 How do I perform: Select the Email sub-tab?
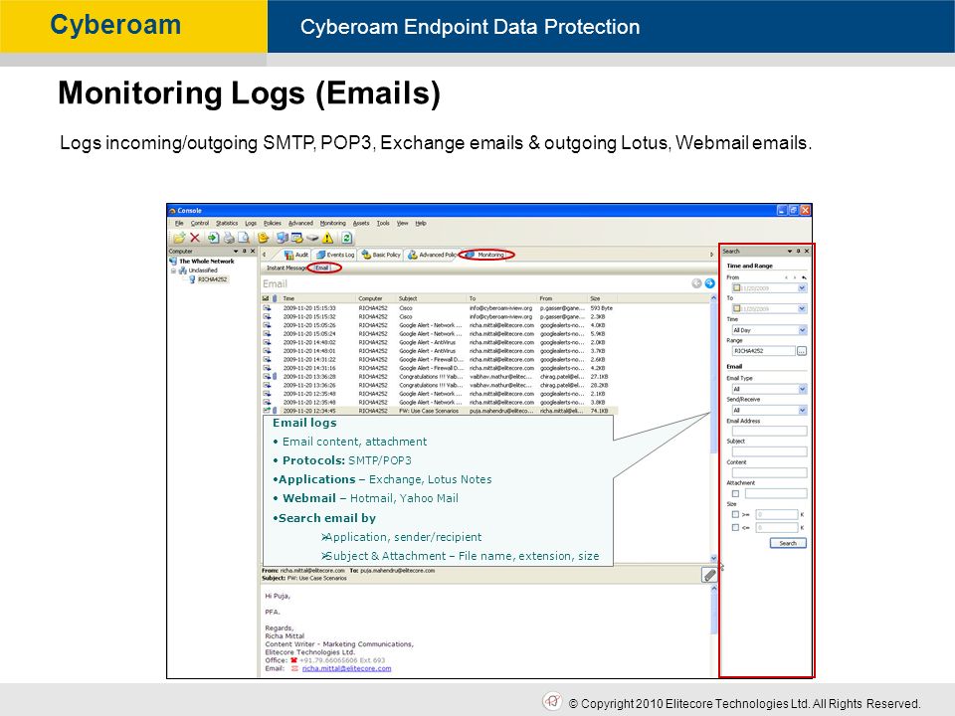[322, 268]
